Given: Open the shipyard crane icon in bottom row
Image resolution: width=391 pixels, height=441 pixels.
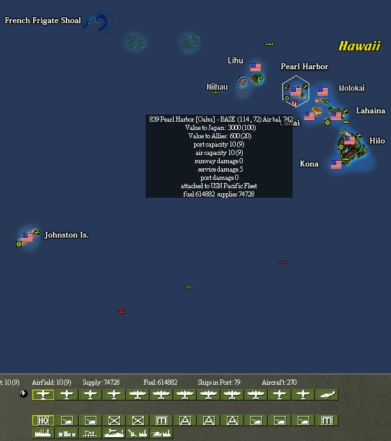Looking at the screenshot, I should click(x=90, y=433).
